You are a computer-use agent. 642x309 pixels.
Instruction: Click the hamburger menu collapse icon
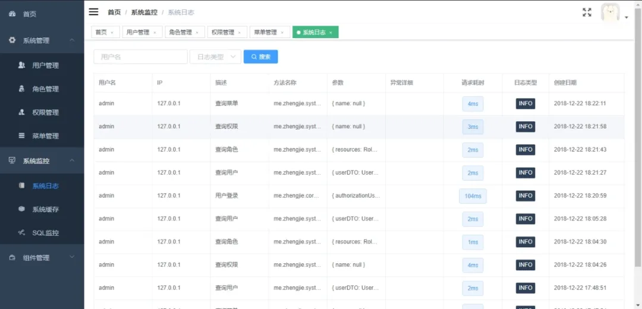pos(93,12)
